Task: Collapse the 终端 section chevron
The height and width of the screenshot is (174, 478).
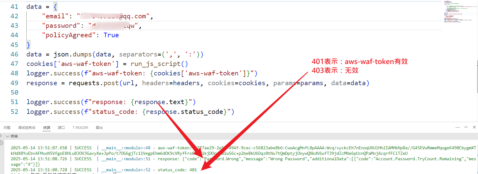Action: (x=7, y=136)
